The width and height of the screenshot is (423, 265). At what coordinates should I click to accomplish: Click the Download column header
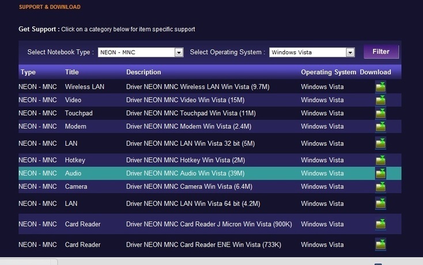pos(375,72)
